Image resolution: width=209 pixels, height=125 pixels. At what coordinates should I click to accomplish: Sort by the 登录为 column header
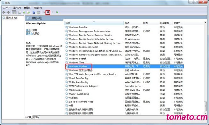(178, 23)
